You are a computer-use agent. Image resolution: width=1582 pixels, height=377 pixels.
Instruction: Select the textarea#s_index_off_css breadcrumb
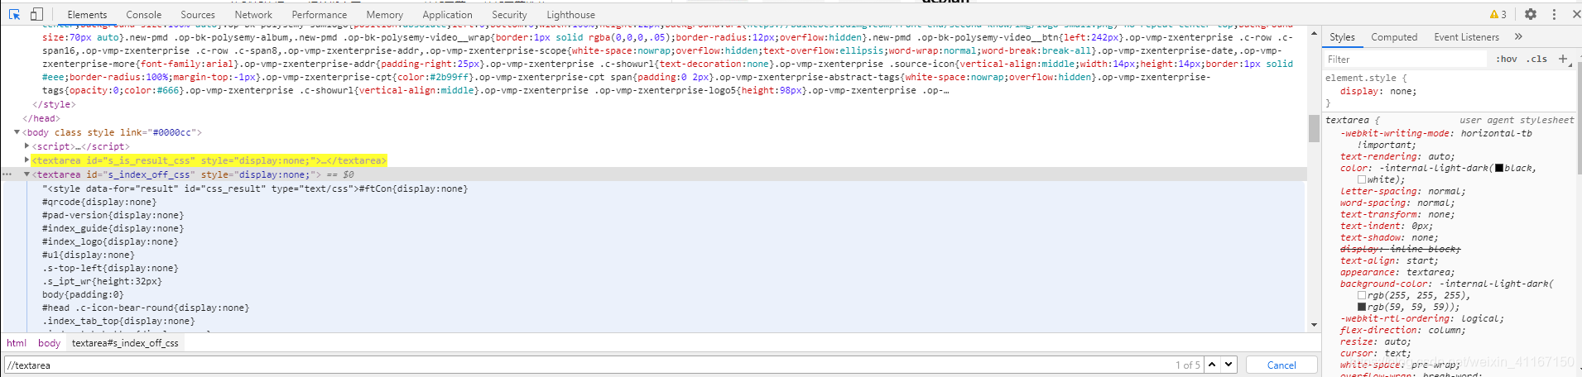click(x=125, y=343)
